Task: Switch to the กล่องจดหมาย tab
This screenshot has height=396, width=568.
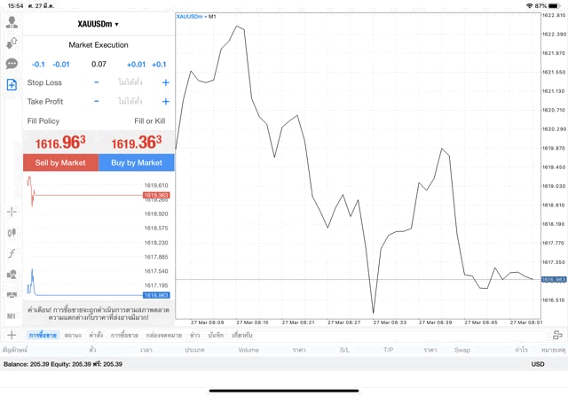Action: (x=164, y=335)
